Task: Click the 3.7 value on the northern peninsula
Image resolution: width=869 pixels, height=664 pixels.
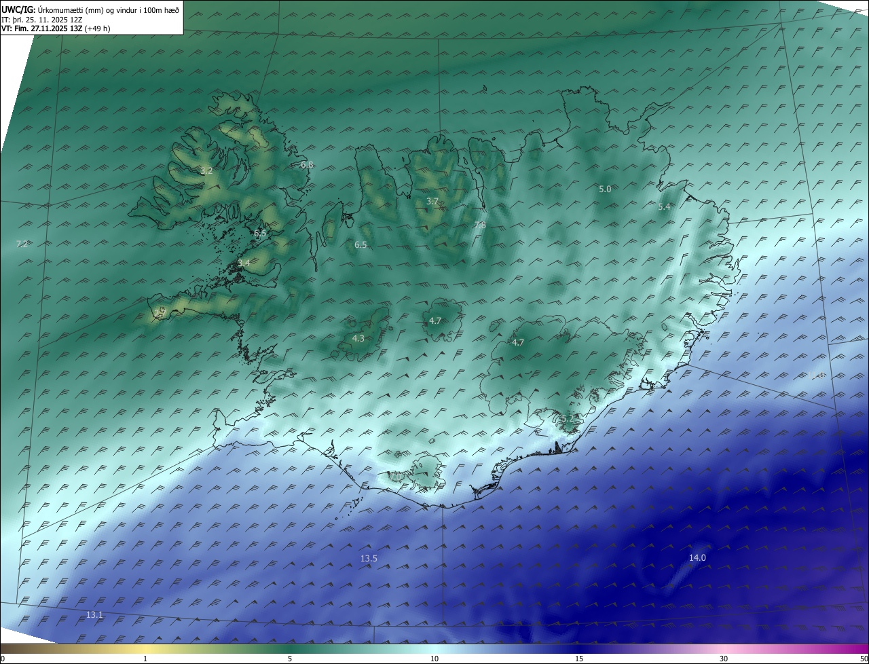Action: (432, 202)
